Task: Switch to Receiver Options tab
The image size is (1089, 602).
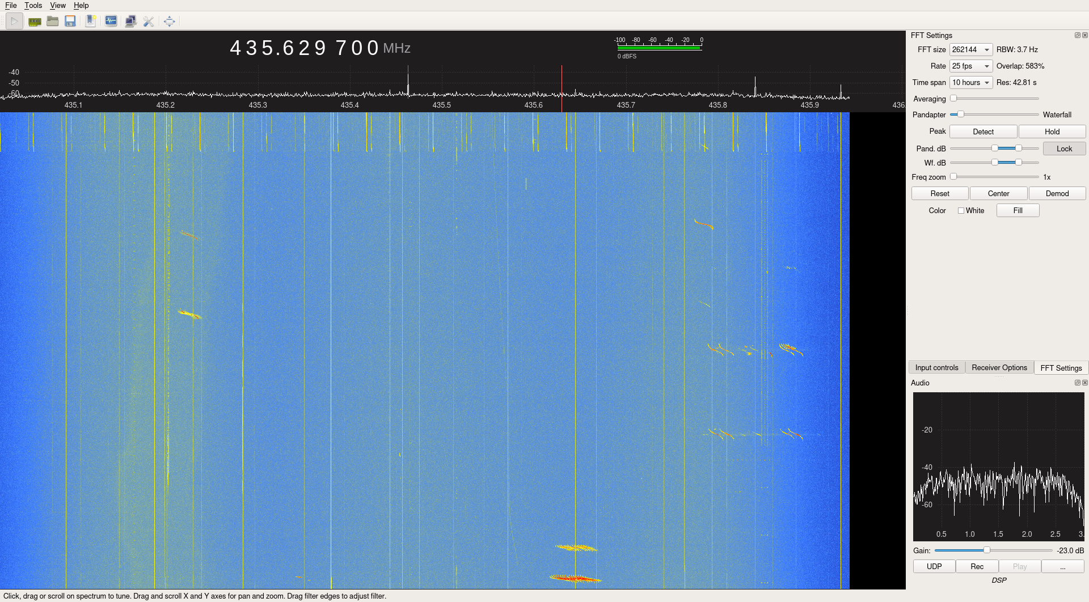Action: 999,367
